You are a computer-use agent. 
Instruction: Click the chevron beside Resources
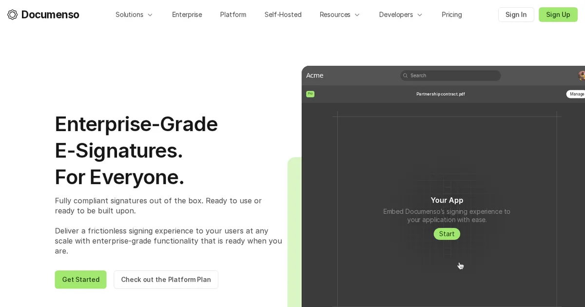click(x=357, y=15)
